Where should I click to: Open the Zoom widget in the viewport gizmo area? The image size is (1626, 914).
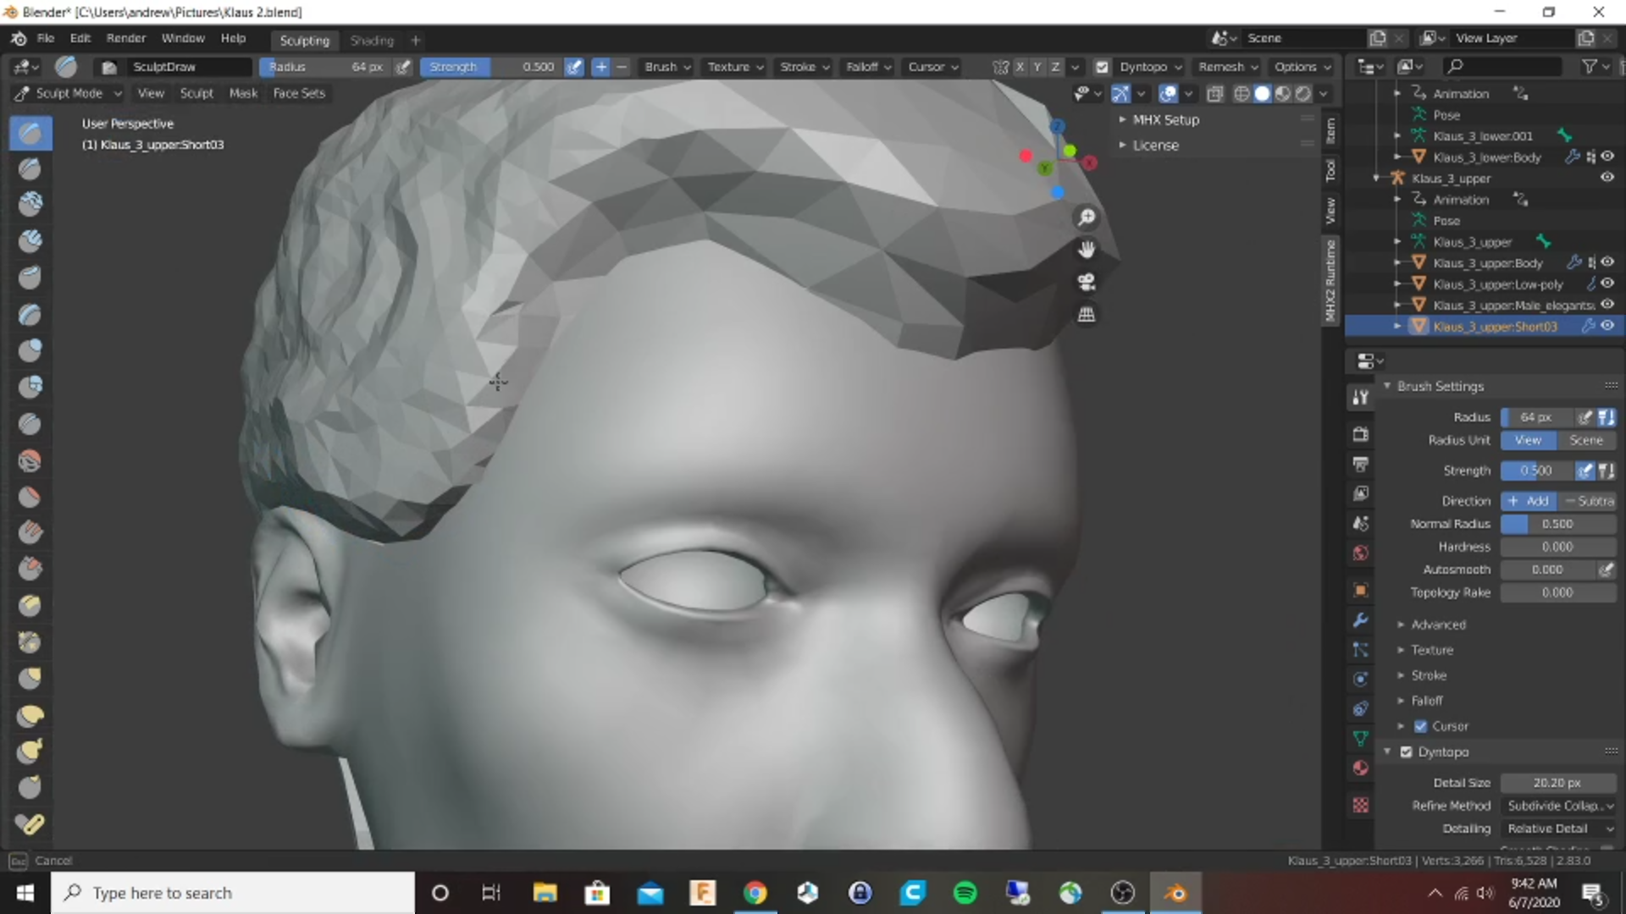click(1087, 217)
